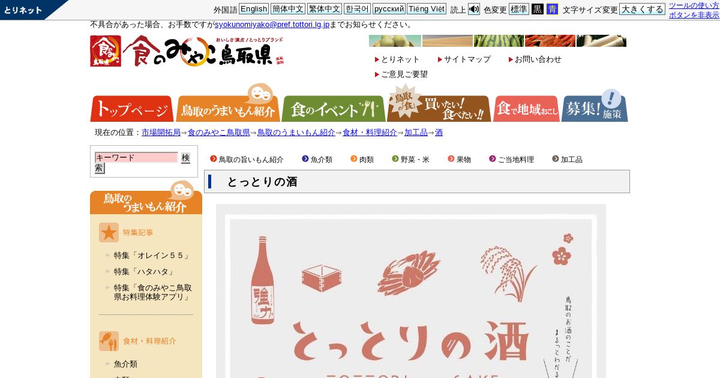Click breadcrumb link 加工品
This screenshot has width=720, height=378.
416,133
